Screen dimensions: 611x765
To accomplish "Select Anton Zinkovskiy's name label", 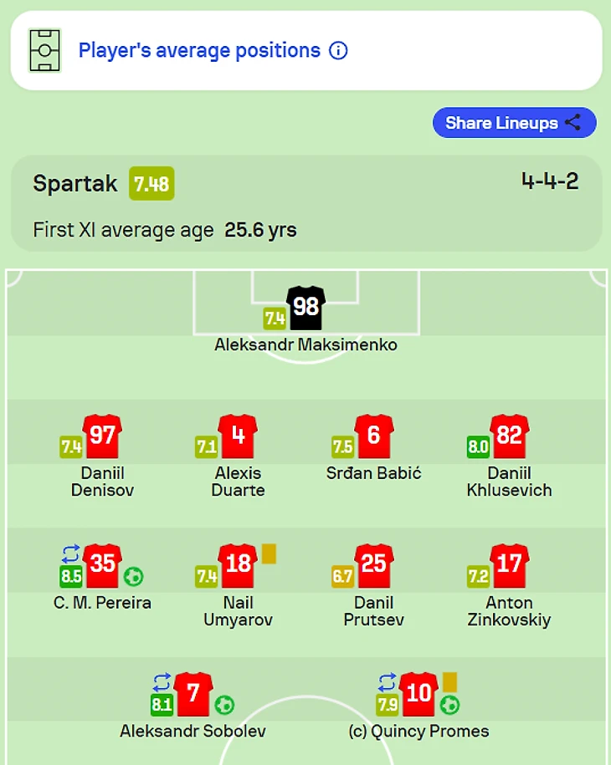I will [x=509, y=611].
